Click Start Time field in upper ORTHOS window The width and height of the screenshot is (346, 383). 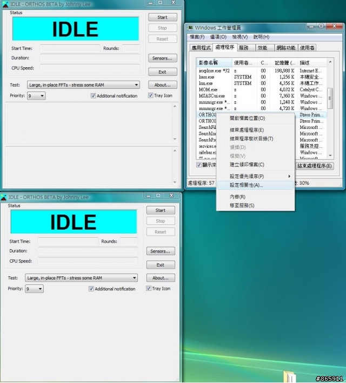click(x=70, y=48)
